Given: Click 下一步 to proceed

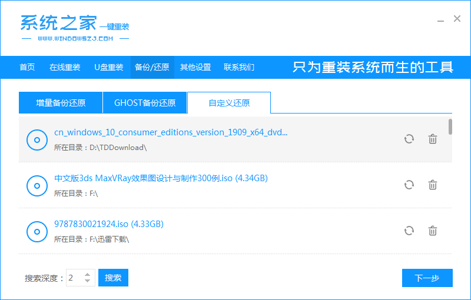Looking at the screenshot, I should tap(427, 278).
